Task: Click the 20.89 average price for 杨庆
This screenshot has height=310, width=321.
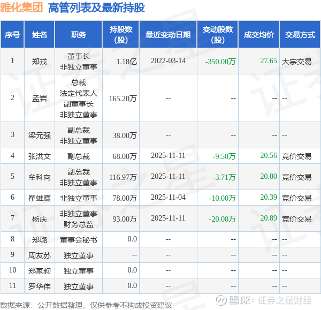Action: point(269,218)
